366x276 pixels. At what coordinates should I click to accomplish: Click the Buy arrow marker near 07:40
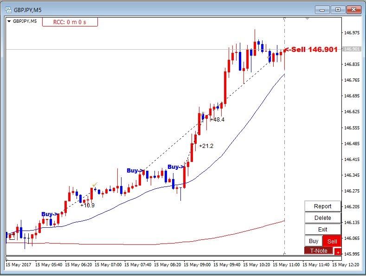point(135,171)
